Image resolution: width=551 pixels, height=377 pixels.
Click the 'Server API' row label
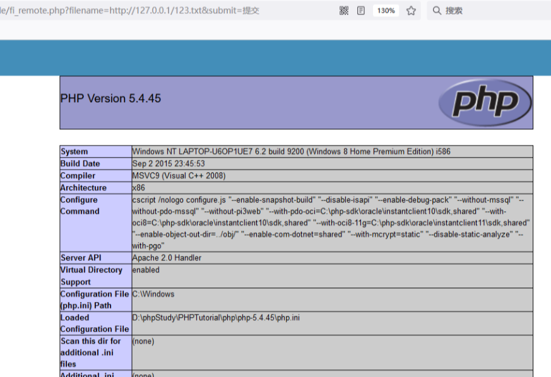click(x=81, y=258)
